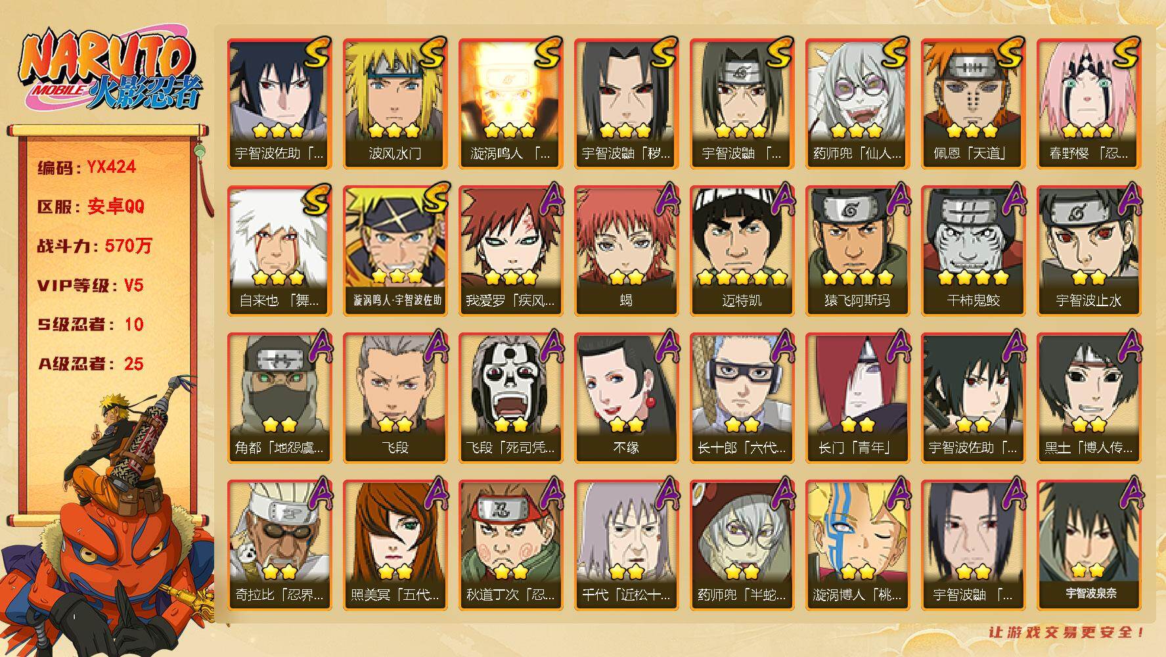The image size is (1166, 657).
Task: Select the 宇智波泉奈 card
Action: point(1088,545)
